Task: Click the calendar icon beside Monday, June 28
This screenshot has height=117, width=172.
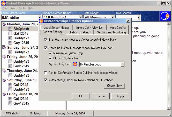Action: [4, 24]
